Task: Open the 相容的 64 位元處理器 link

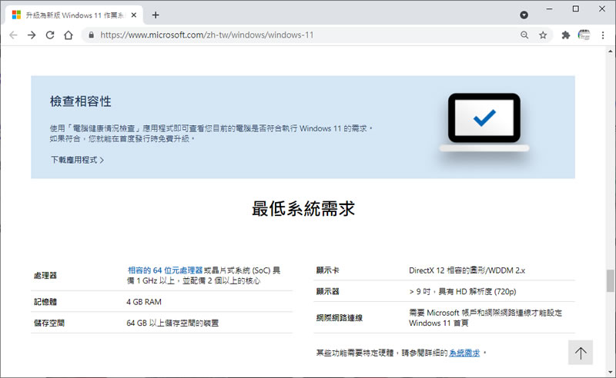Action: point(165,270)
